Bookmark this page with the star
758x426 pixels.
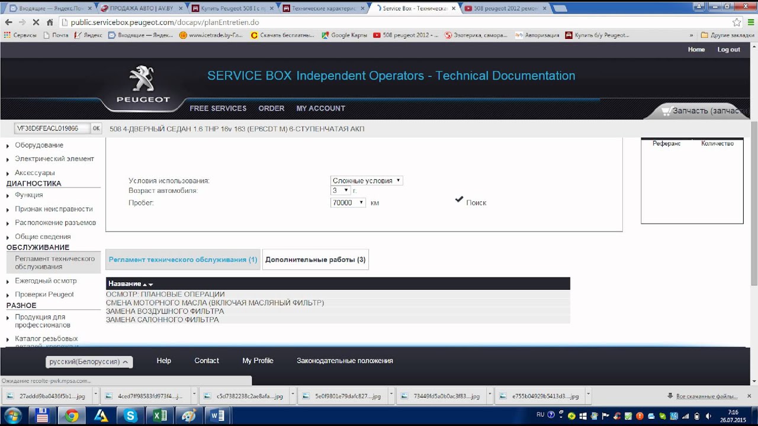point(737,22)
